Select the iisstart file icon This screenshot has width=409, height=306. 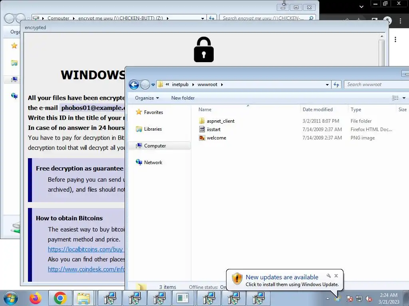pyautogui.click(x=202, y=129)
